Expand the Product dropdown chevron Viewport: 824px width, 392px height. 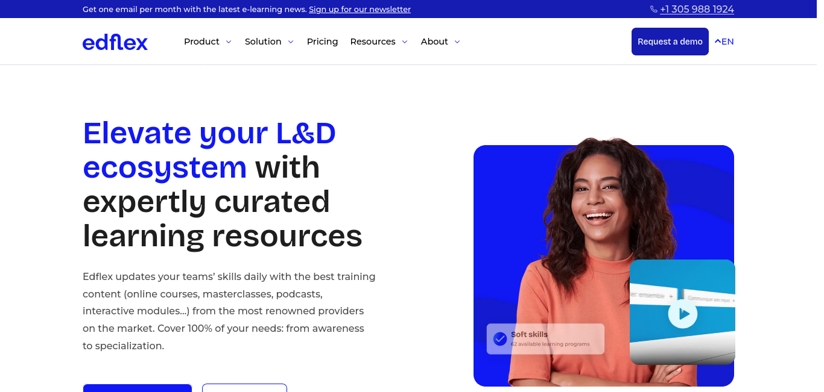(229, 42)
